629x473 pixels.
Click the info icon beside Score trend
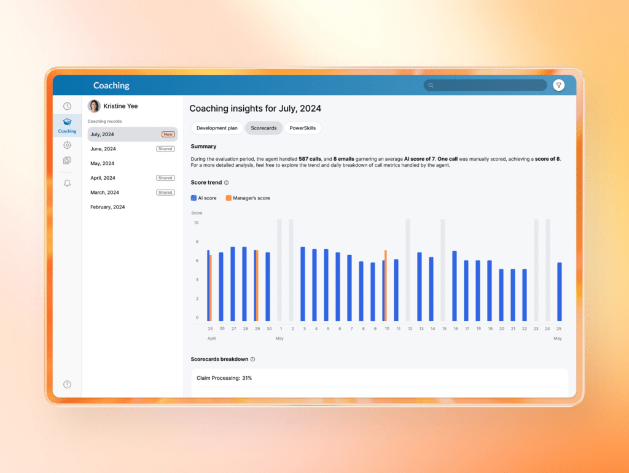tap(227, 183)
